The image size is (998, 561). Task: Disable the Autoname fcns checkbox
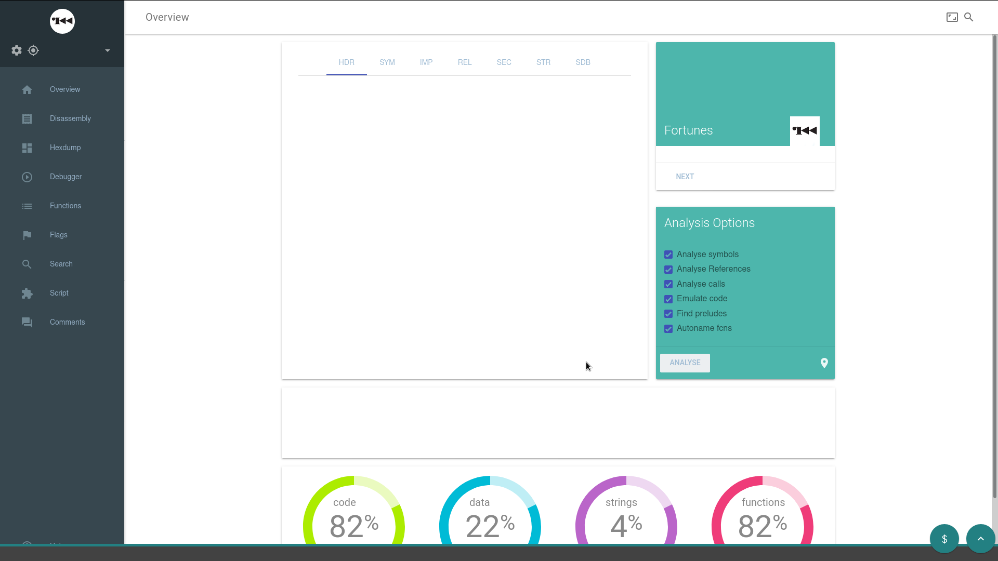pyautogui.click(x=668, y=329)
